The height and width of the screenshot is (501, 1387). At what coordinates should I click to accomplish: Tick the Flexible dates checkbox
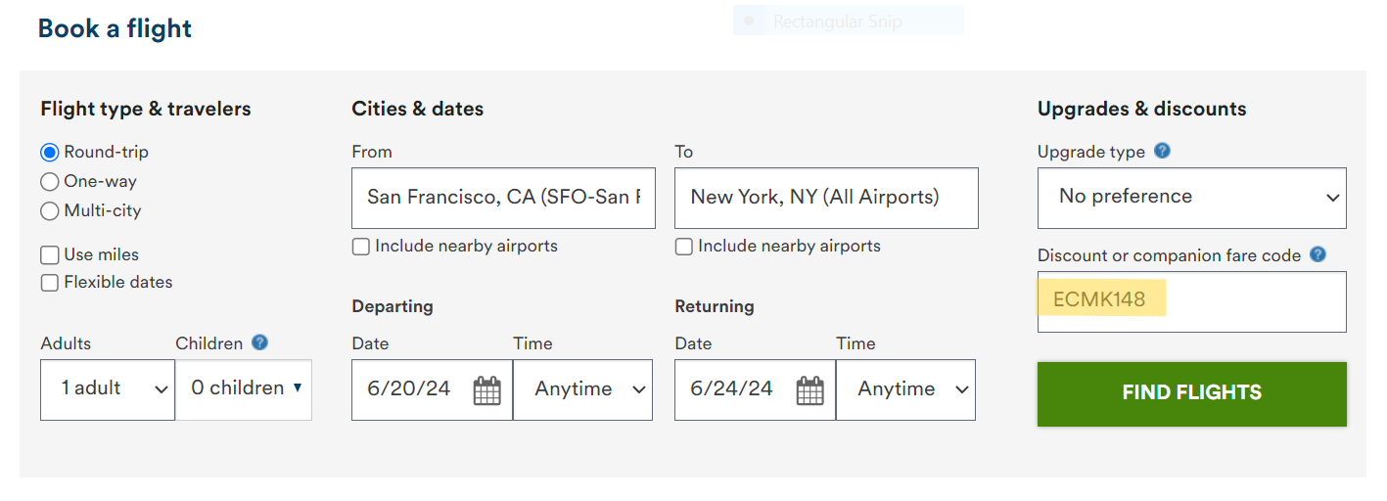[50, 283]
